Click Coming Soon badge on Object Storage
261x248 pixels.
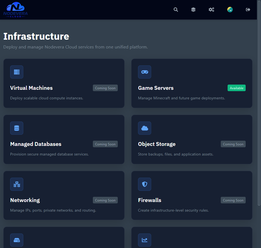(x=233, y=144)
